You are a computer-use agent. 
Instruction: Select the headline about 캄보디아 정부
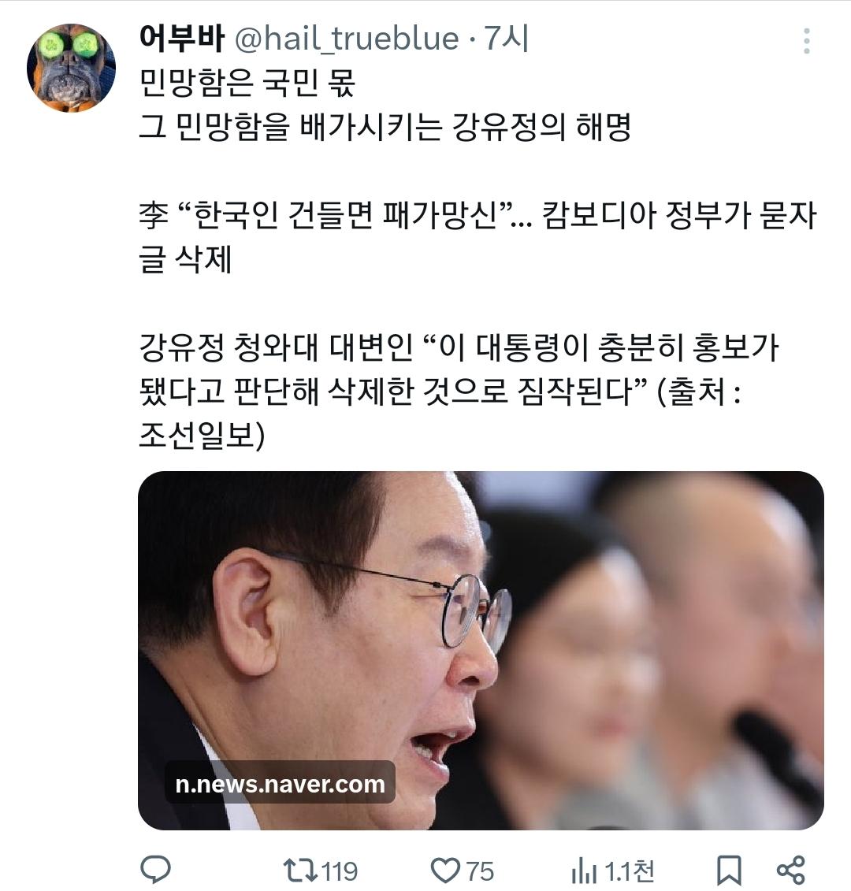(478, 237)
